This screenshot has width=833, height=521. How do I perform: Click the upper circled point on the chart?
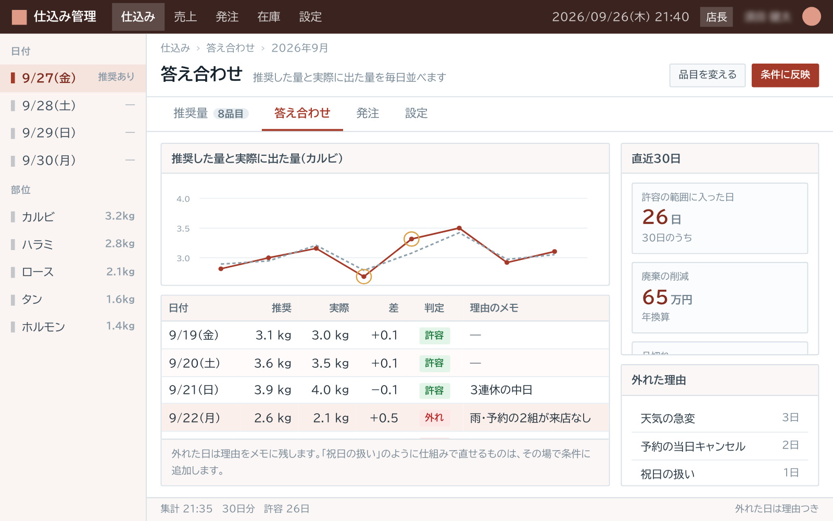coord(411,239)
